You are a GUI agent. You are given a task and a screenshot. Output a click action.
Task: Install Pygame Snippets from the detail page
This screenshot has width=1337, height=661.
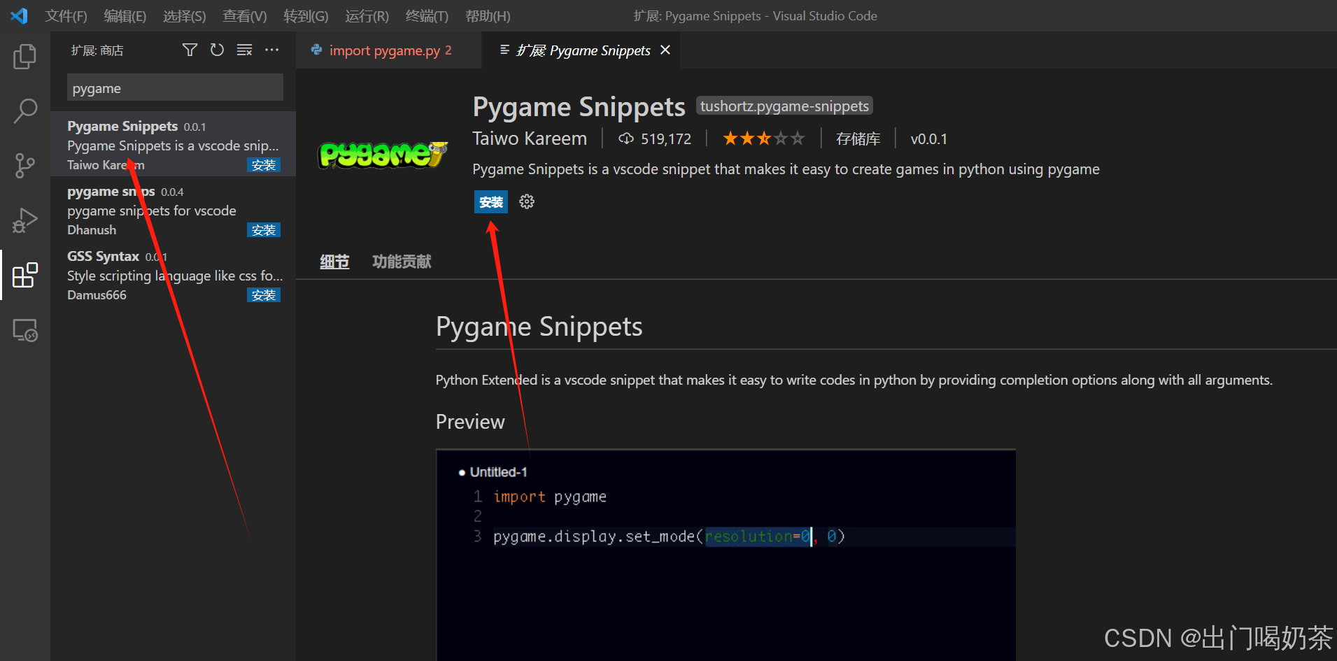point(491,202)
